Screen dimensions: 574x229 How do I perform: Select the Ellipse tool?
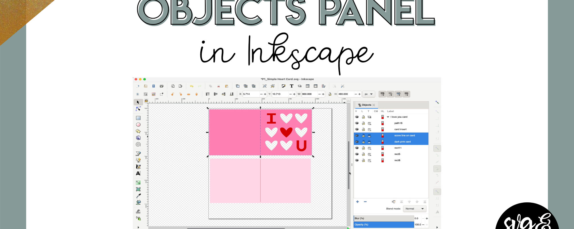[138, 125]
